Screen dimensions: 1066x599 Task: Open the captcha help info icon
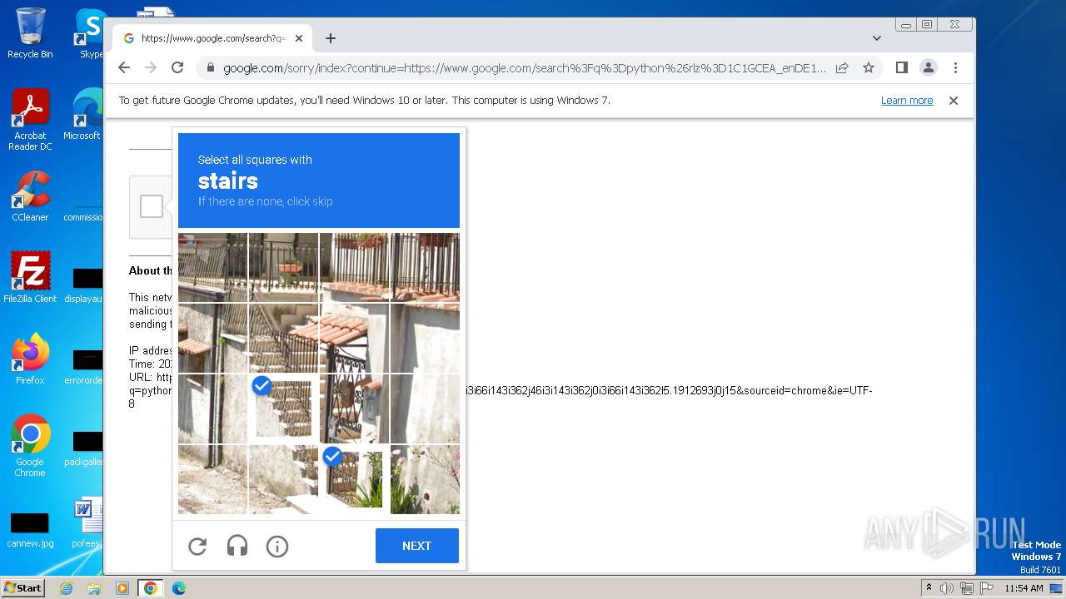[x=277, y=546]
